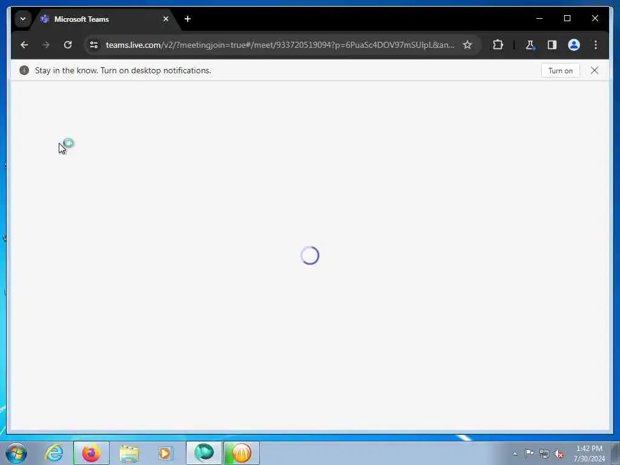Open the tab search dropdown arrow
This screenshot has width=620, height=465.
click(x=23, y=19)
